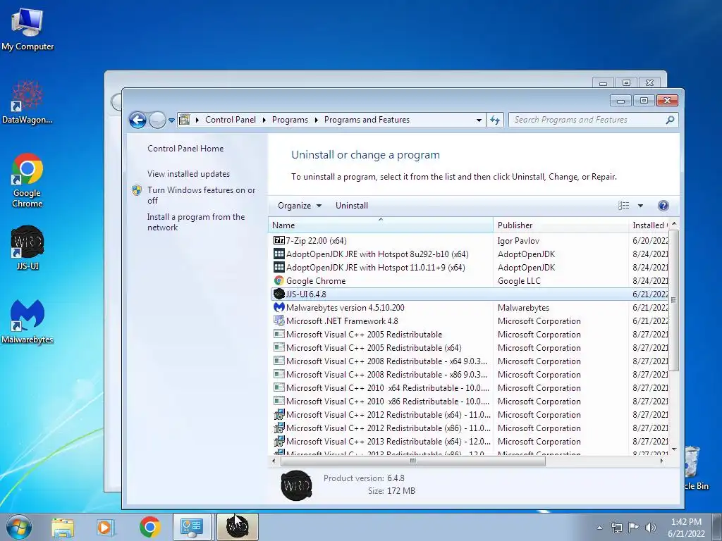This screenshot has height=541, width=722.
Task: Open the Windows Start button
Action: 19,527
